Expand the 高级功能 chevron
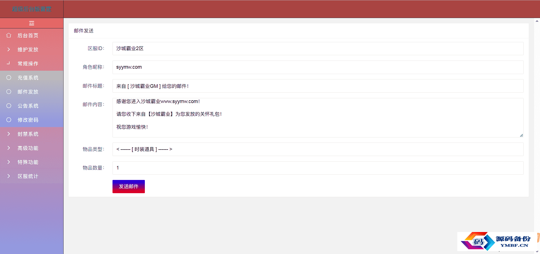 (x=9, y=148)
